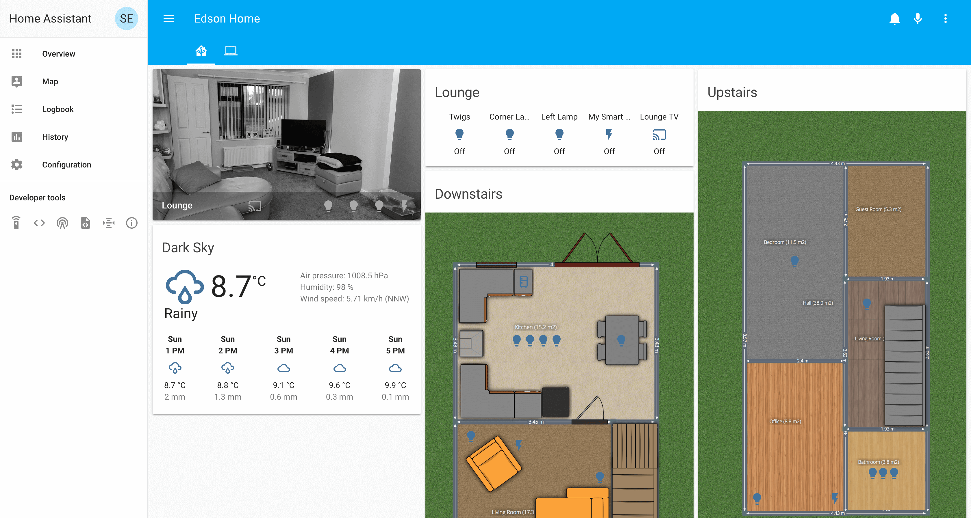Start voice conversation with microphone icon
Image resolution: width=971 pixels, height=518 pixels.
click(x=918, y=18)
